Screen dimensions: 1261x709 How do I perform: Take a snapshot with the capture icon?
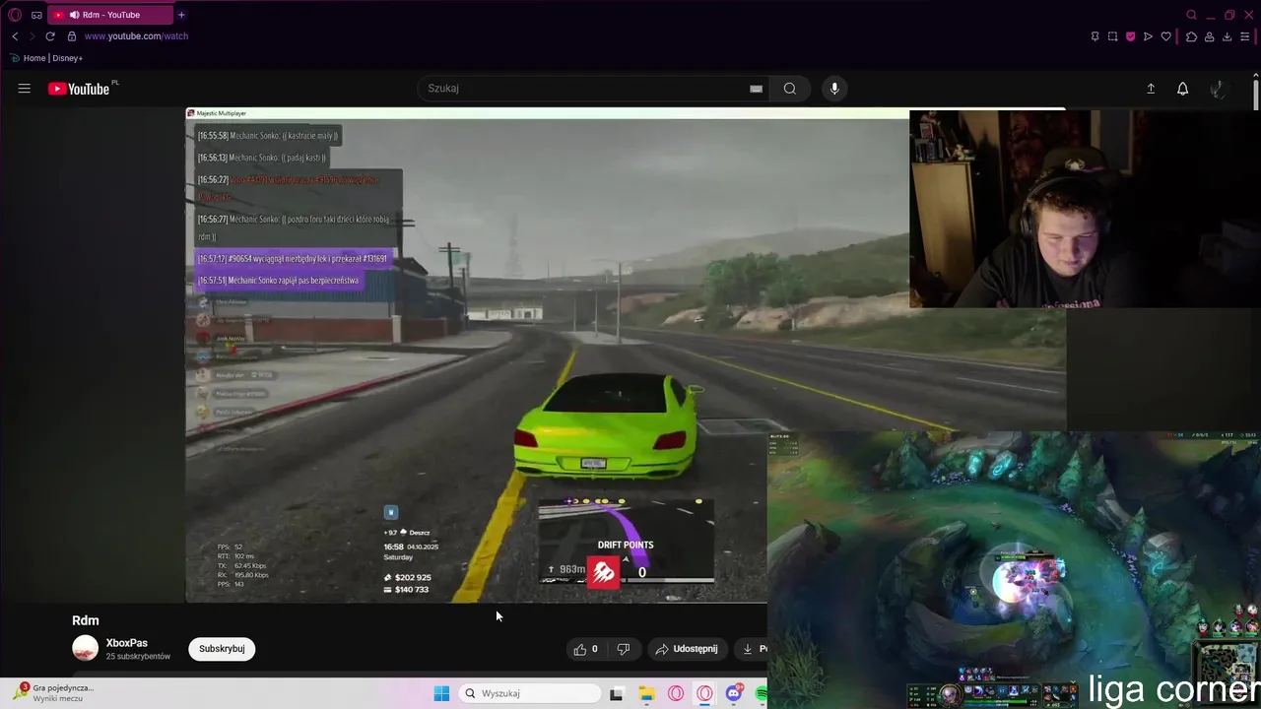point(1112,36)
